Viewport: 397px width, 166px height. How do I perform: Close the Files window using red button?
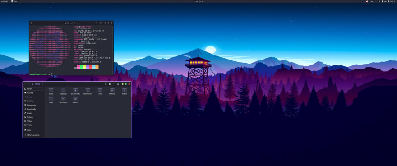pos(129,84)
